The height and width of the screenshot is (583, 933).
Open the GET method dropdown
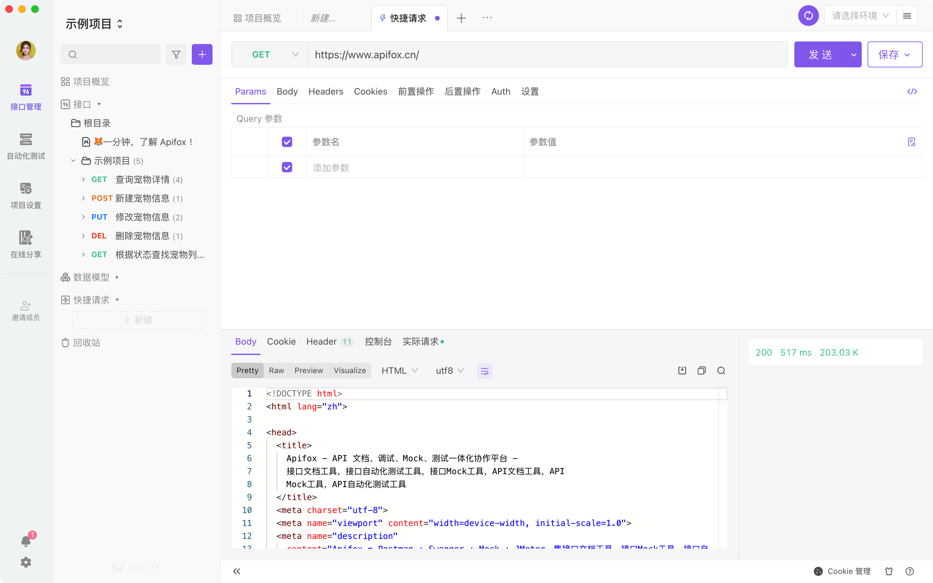click(269, 54)
